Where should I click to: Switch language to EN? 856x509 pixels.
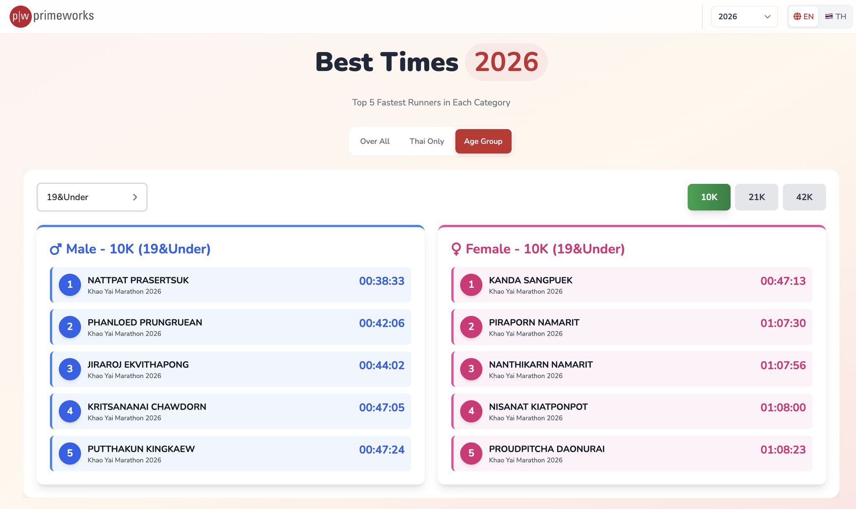[x=803, y=17]
